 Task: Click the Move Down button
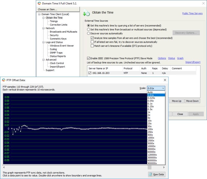point(192,101)
